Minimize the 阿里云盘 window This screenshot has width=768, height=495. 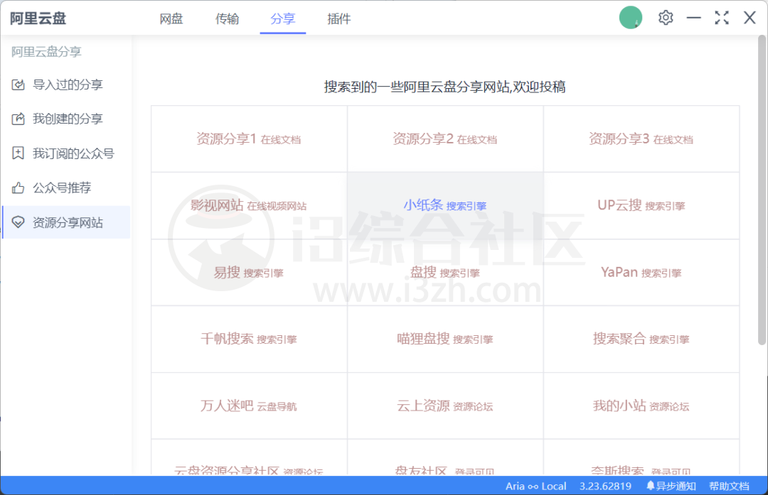[x=693, y=18]
